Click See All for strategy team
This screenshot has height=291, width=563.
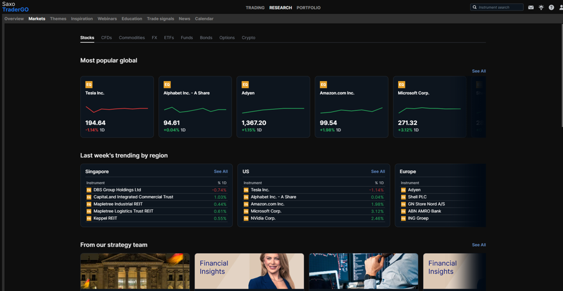(x=479, y=245)
